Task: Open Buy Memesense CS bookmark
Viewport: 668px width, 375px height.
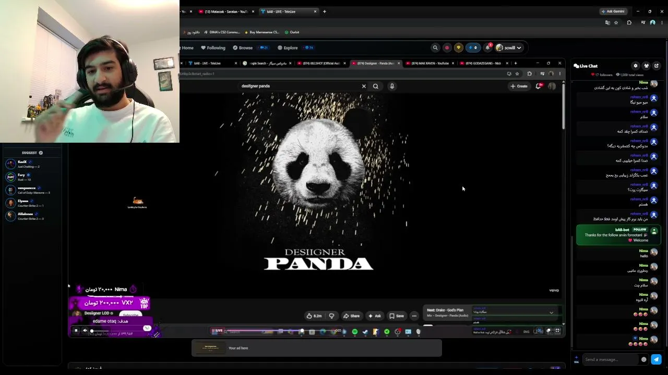Action: click(262, 32)
